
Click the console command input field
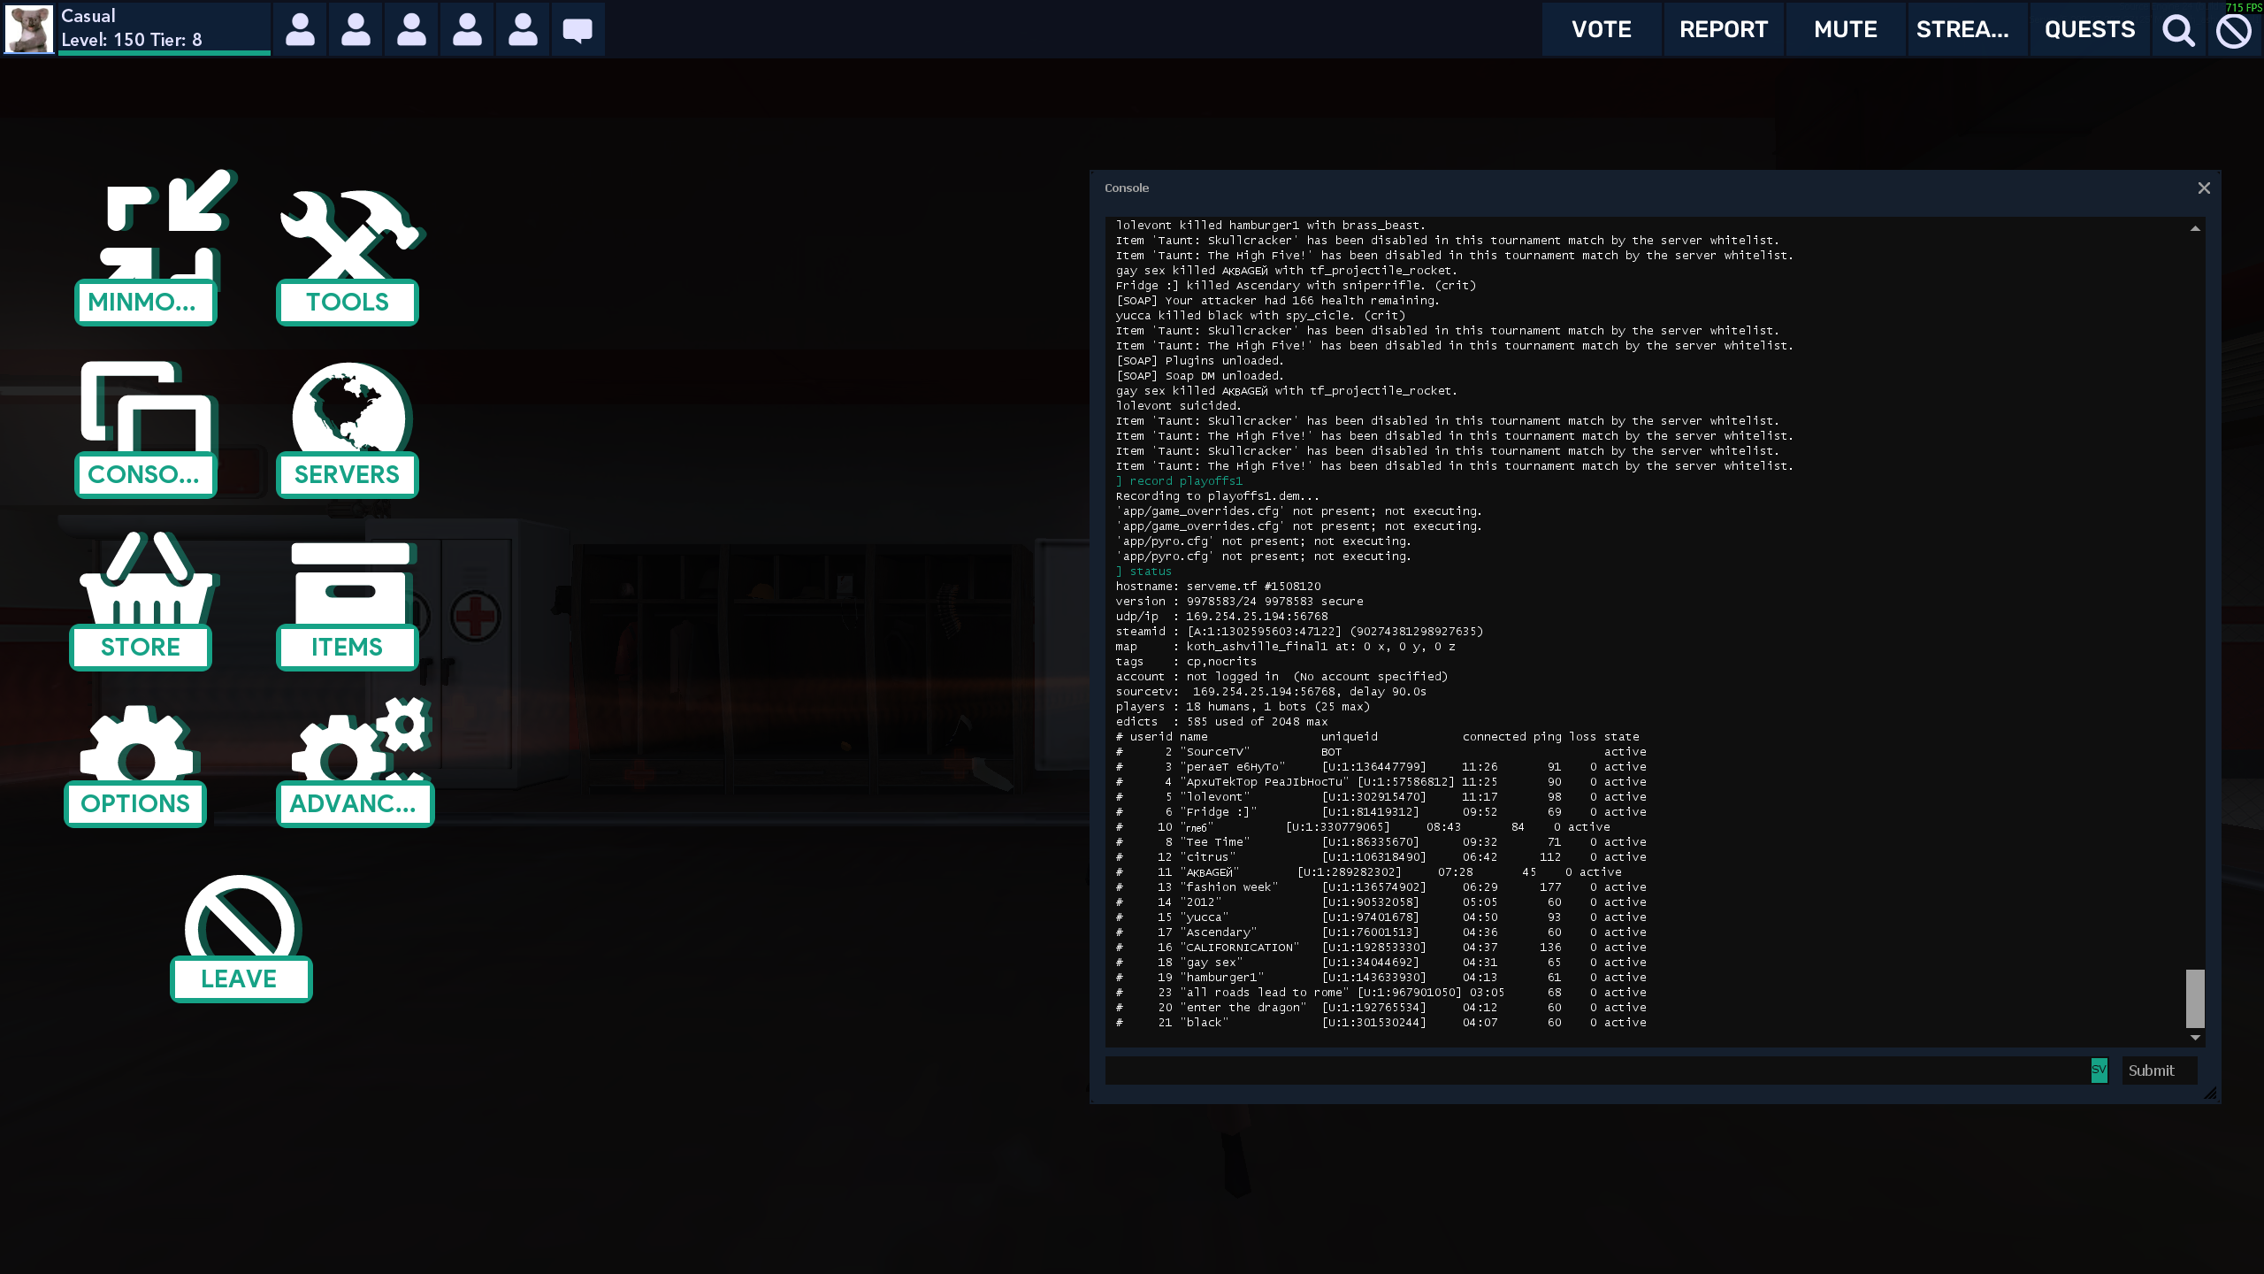[1592, 1071]
